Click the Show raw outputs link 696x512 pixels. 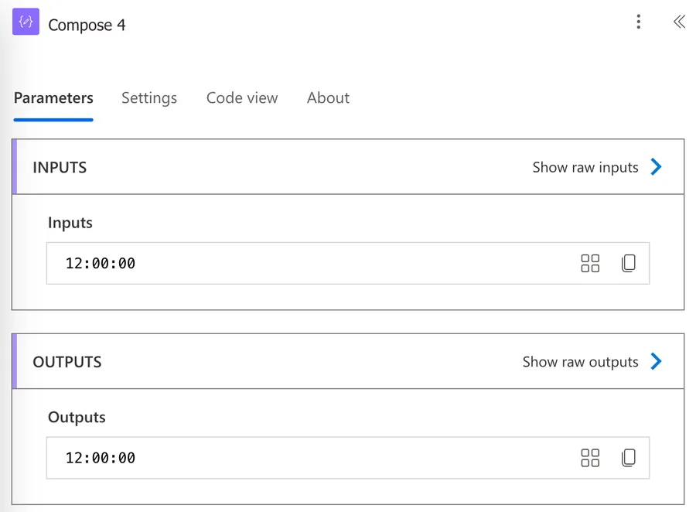tap(580, 362)
